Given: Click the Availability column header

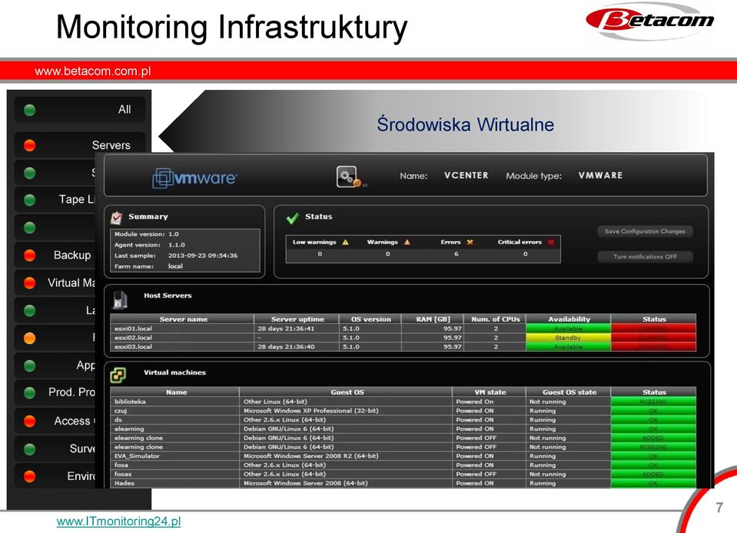Looking at the screenshot, I should pyautogui.click(x=569, y=319).
